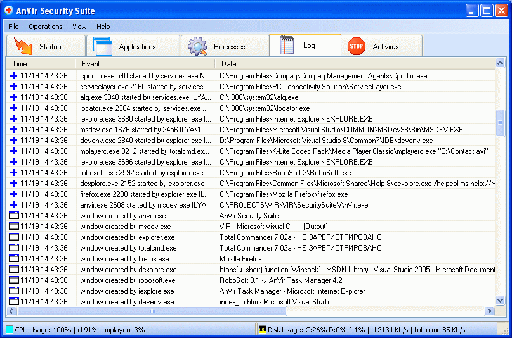Click the CPU Usage status bar icon
The image size is (512, 338).
click(9, 330)
